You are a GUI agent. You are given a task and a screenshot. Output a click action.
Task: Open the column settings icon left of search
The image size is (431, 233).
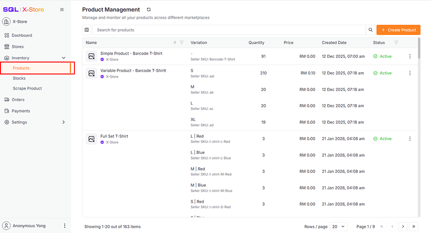click(87, 30)
